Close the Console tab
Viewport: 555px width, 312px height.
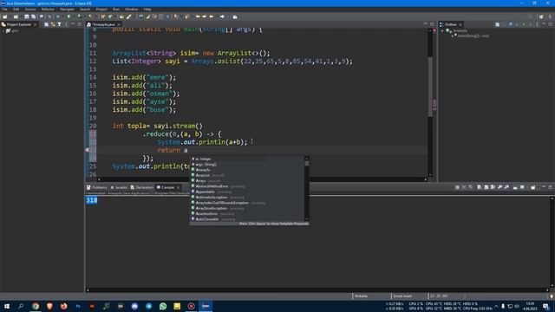(179, 187)
